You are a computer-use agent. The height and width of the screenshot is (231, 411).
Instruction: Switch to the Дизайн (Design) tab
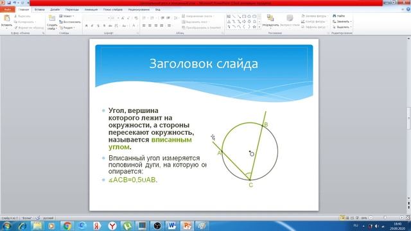coord(55,10)
